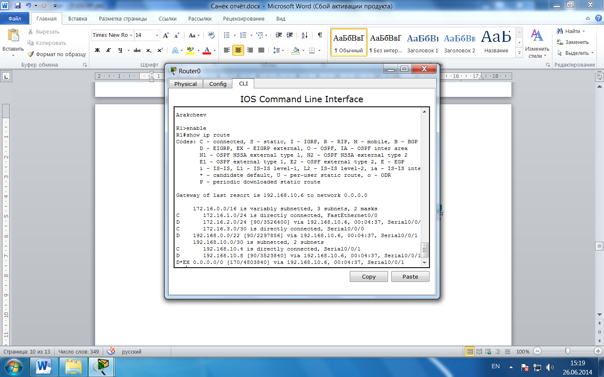Switch to the Вставка ribbon tab
604x377 pixels.
tap(78, 18)
